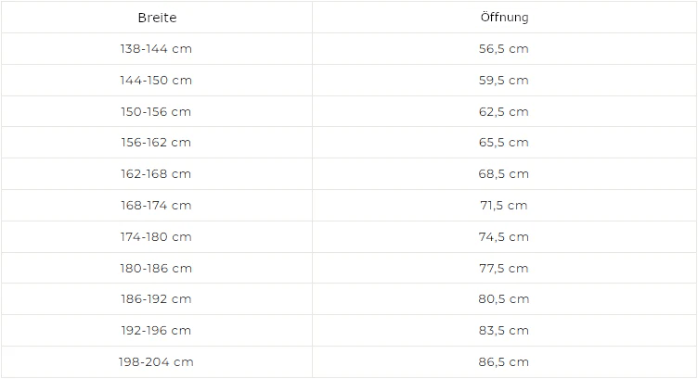The image size is (698, 379).
Task: Select the 138-144 cm width cell
Action: coord(156,49)
